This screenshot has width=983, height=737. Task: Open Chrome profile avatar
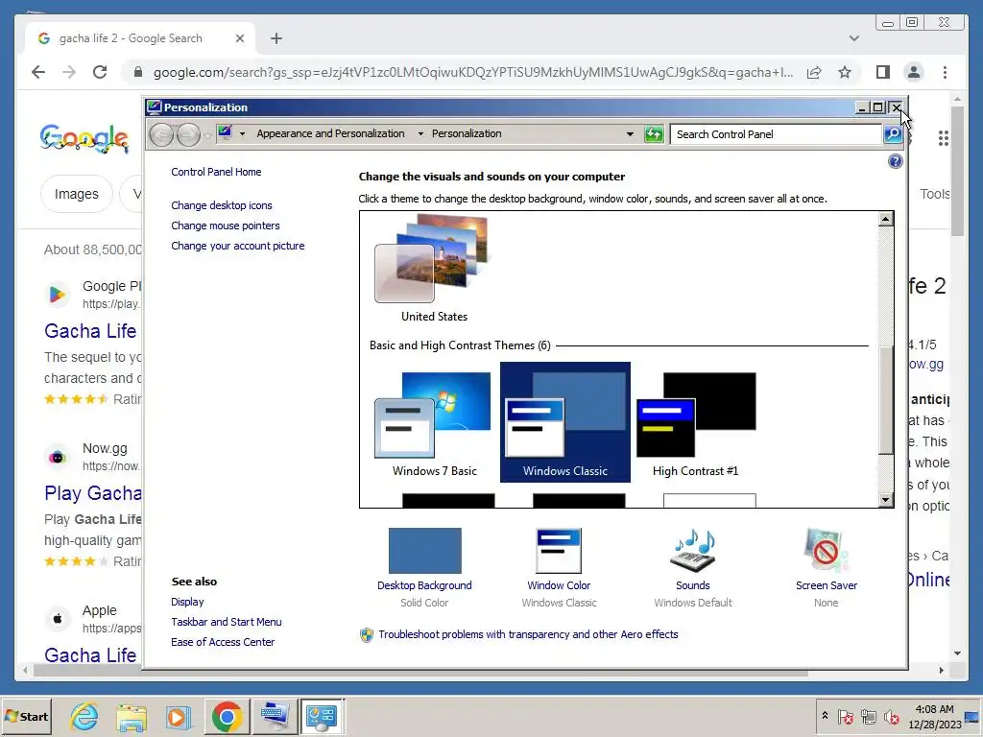(914, 72)
